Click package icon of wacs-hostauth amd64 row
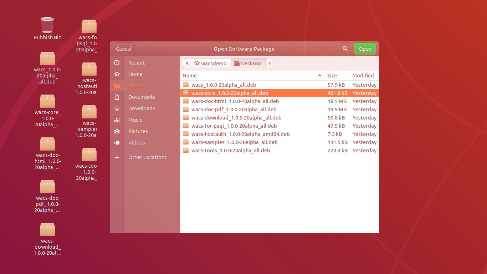 (185, 134)
